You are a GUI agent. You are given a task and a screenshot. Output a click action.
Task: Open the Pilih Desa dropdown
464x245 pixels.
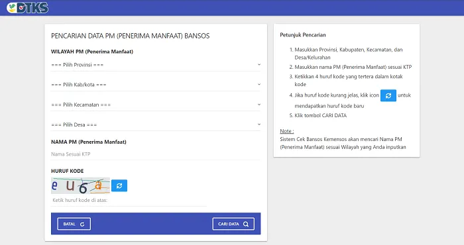pyautogui.click(x=156, y=124)
